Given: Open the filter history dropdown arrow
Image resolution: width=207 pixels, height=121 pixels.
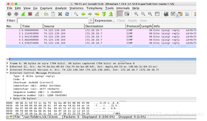Looking at the screenshot, I should [x=91, y=21].
